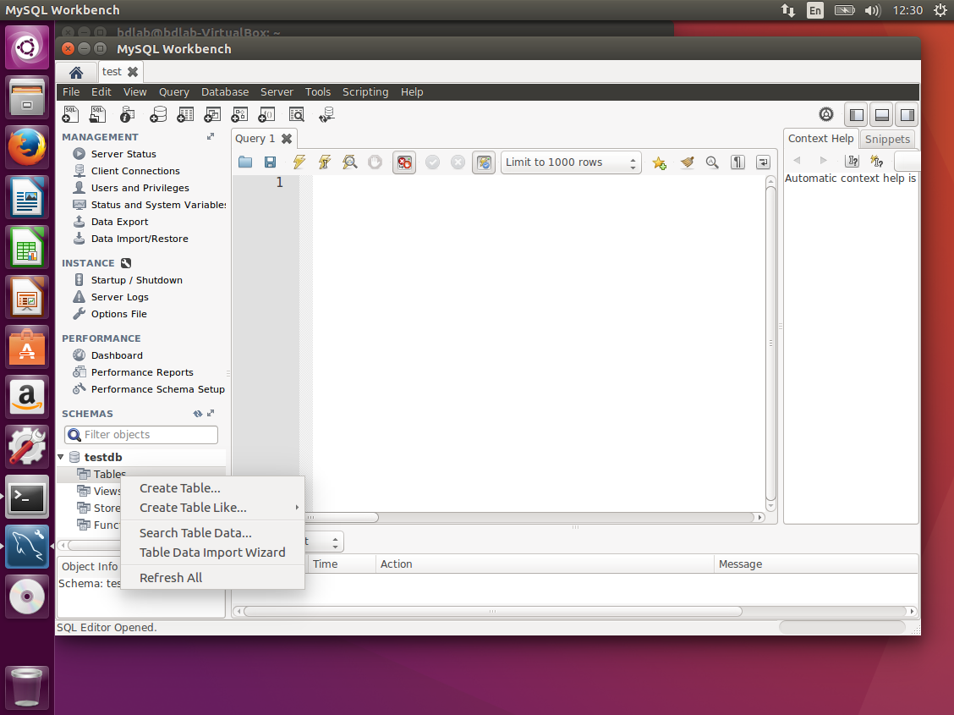Toggle the bottom output panel visibility
954x715 pixels.
coord(881,115)
